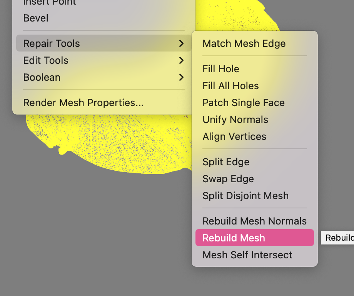Open the Boolean submenu
Screen dimensions: 354x296
tap(42, 77)
